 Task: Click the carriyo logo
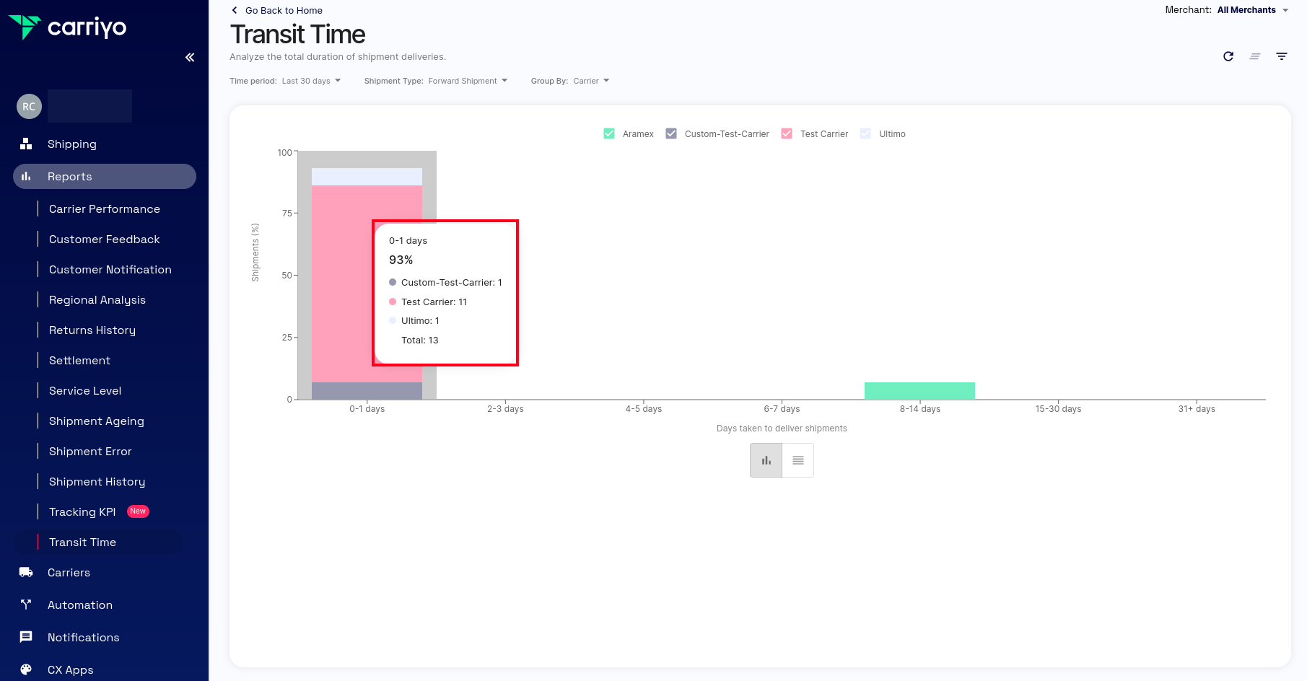pyautogui.click(x=67, y=27)
